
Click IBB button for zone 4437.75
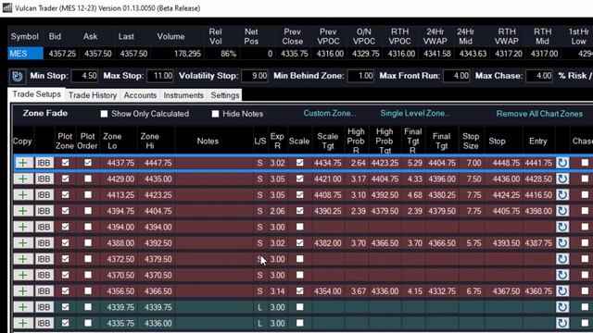(x=44, y=163)
